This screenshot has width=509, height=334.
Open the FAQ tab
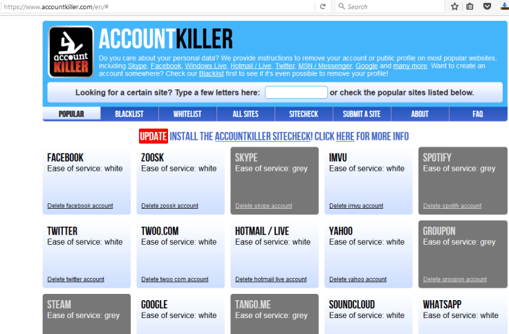point(478,114)
